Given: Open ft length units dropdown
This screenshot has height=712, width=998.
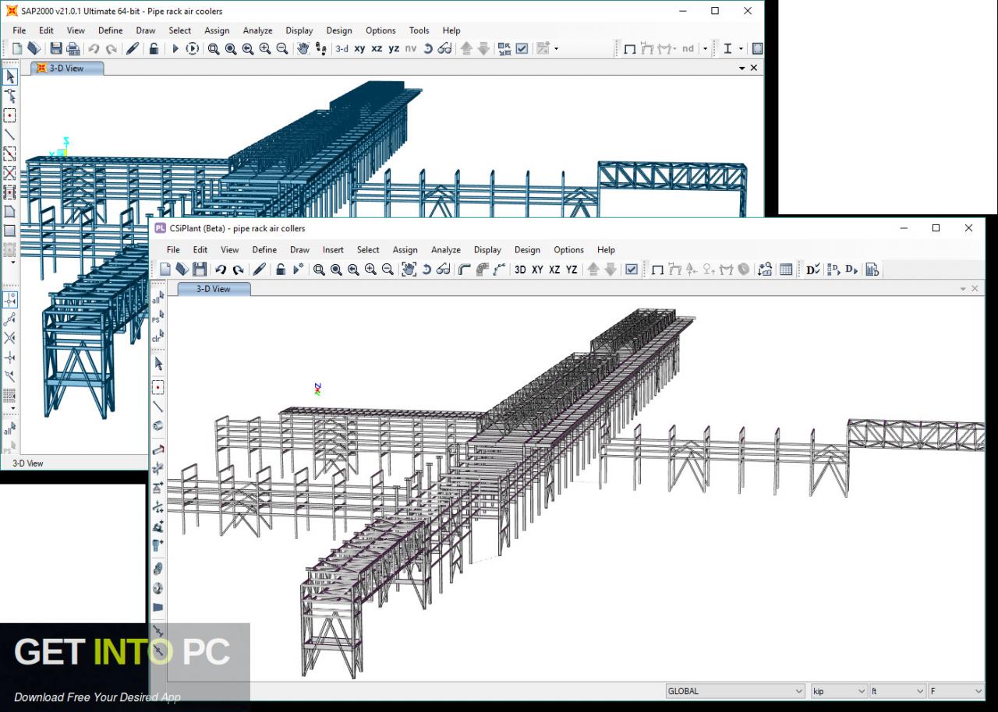Looking at the screenshot, I should [x=897, y=691].
